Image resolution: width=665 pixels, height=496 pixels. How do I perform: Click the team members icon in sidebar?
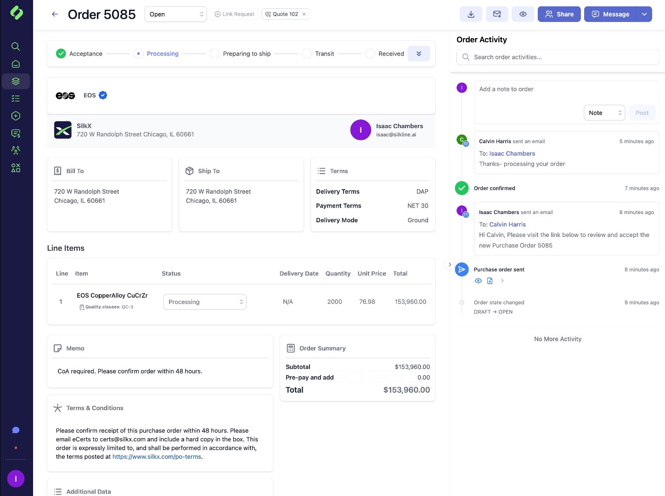(16, 150)
